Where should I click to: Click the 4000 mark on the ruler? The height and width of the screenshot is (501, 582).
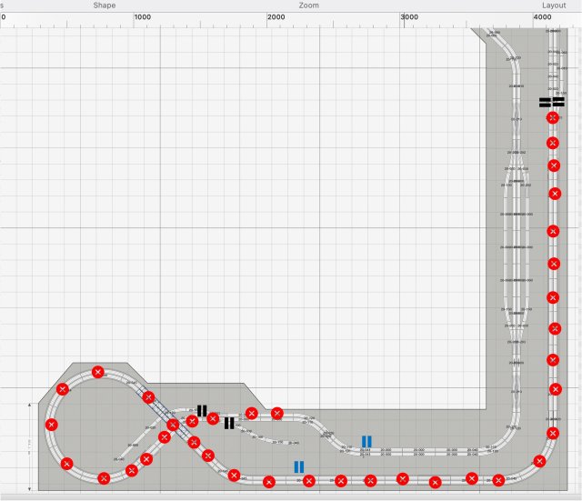click(x=543, y=17)
